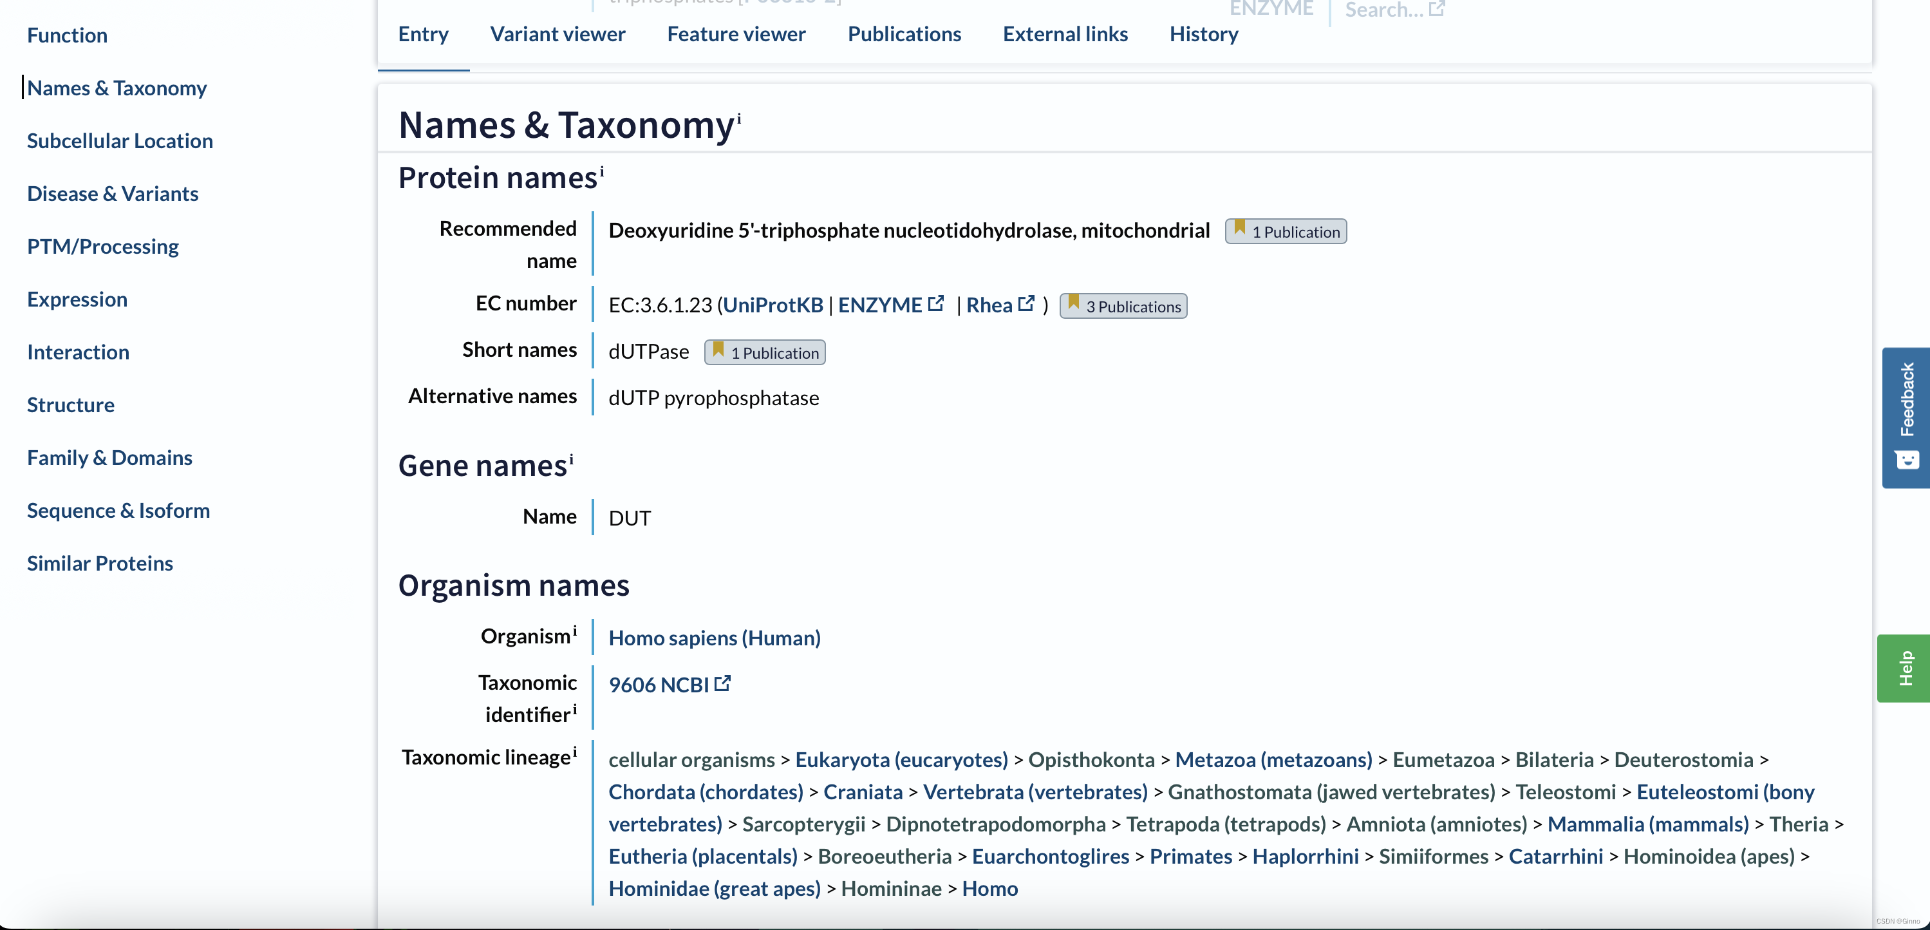Click the info icon beside Protein names

click(x=602, y=173)
